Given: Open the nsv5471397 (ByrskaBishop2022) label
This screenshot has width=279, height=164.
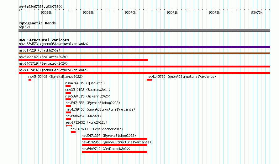Looking at the screenshot, I should pos(109,136).
